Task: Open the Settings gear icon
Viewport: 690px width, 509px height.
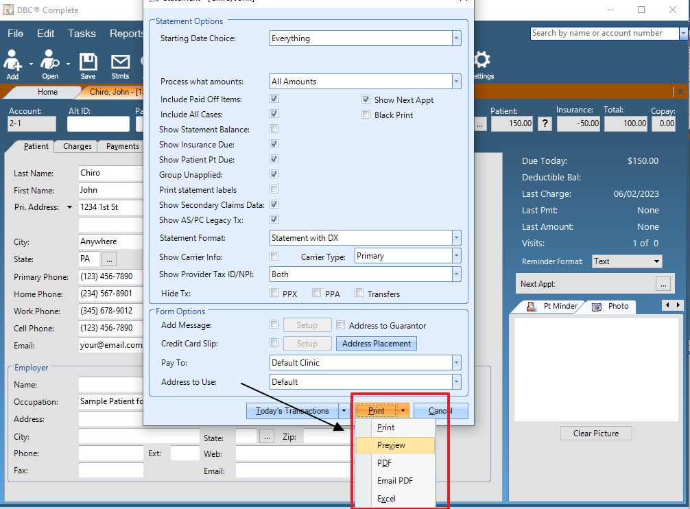Action: tap(482, 60)
